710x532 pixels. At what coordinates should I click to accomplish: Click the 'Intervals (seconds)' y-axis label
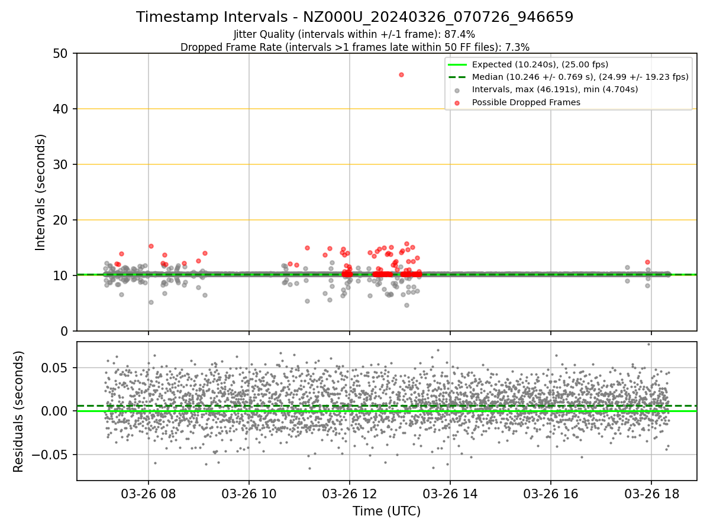pyautogui.click(x=41, y=192)
